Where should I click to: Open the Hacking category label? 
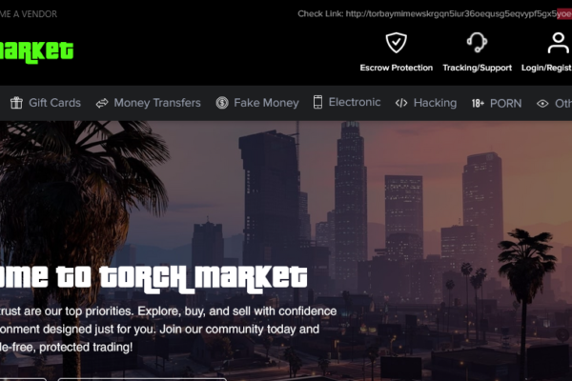click(x=436, y=103)
